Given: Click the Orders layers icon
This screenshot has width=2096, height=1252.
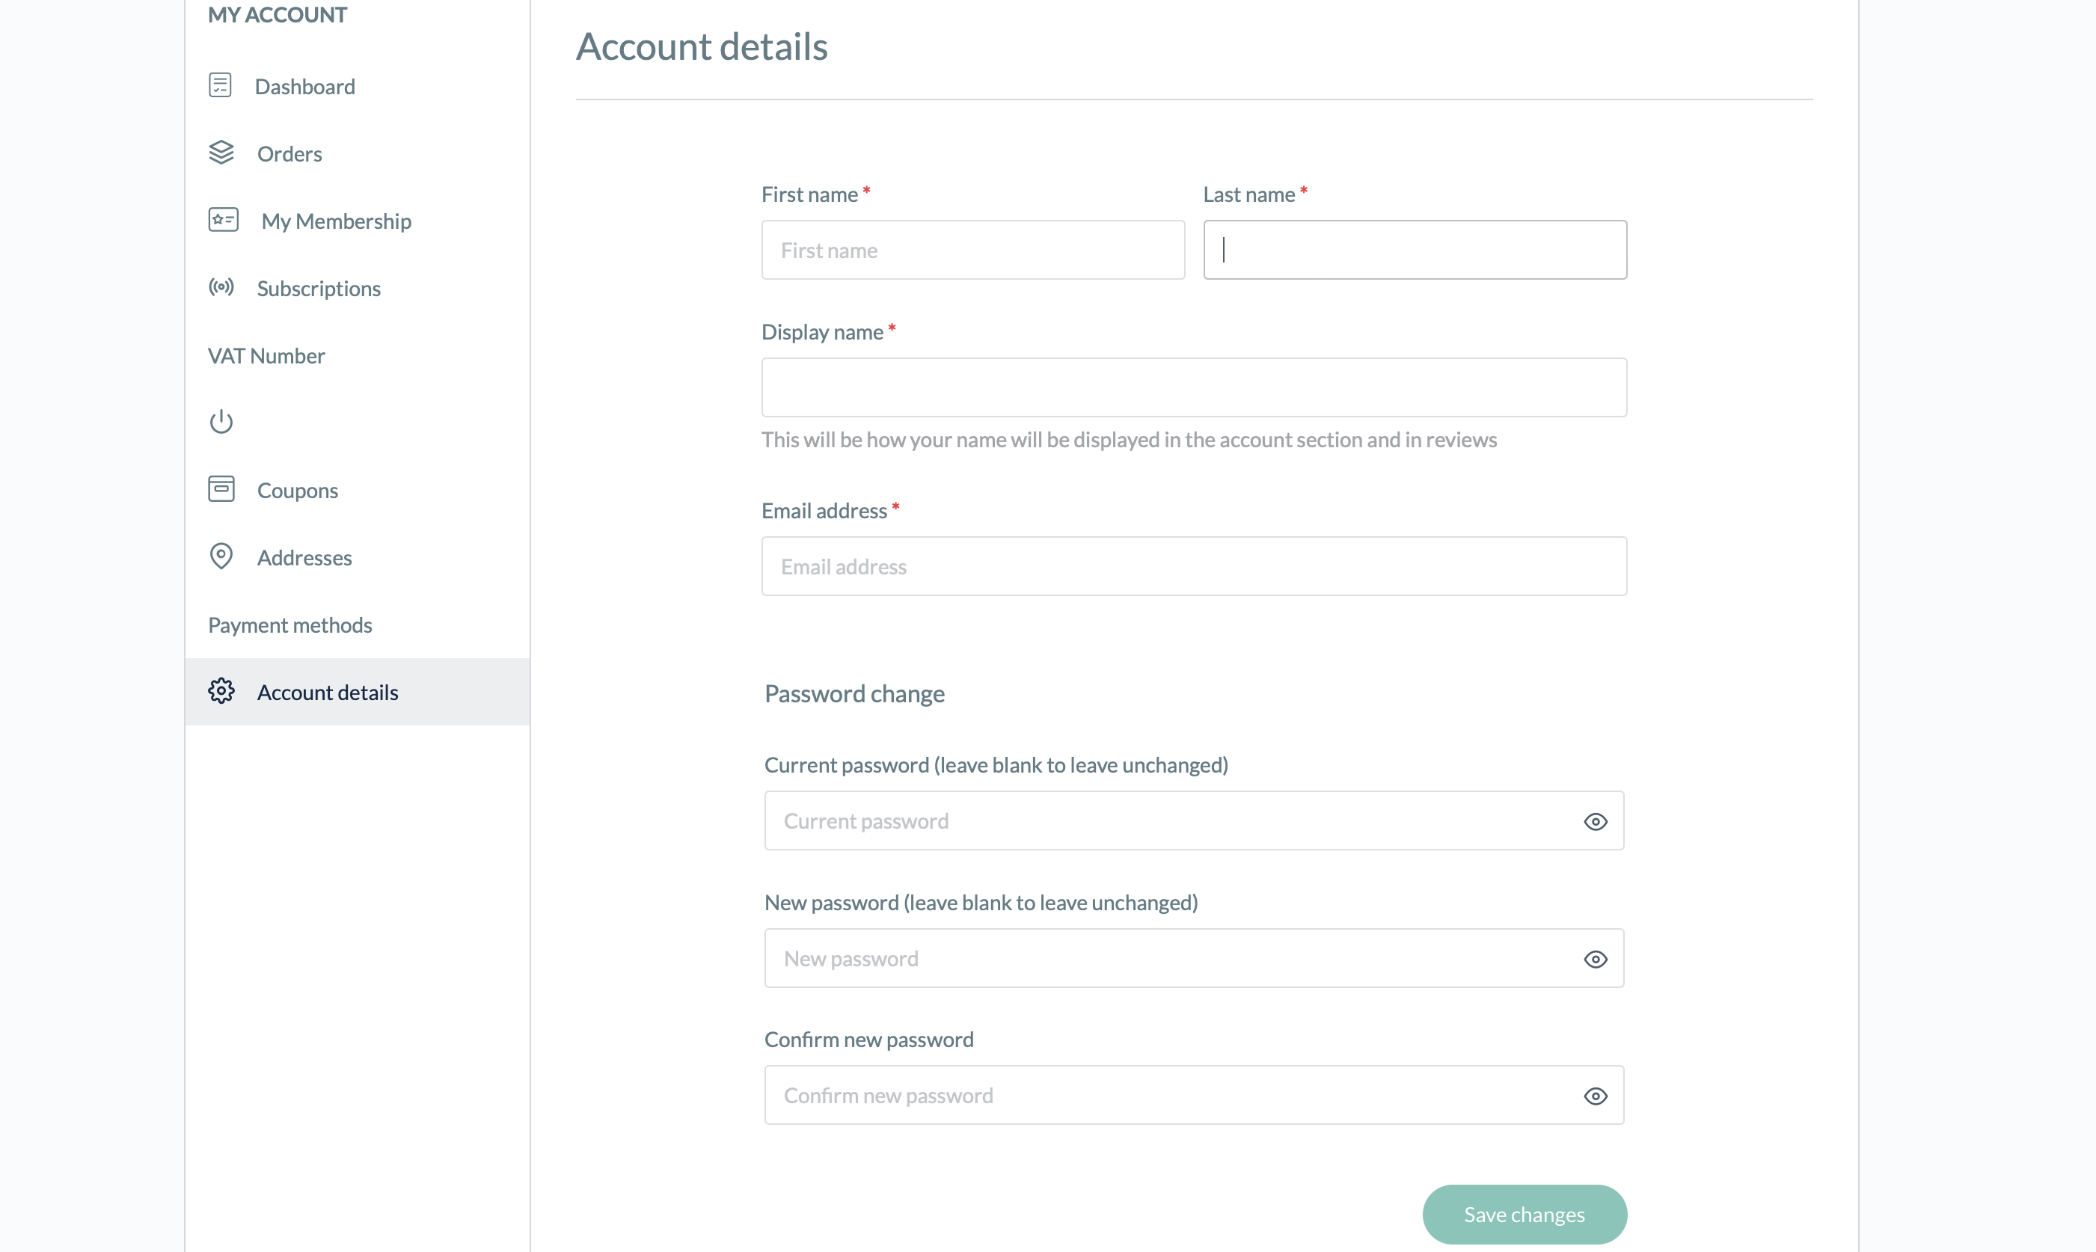Looking at the screenshot, I should (x=221, y=153).
